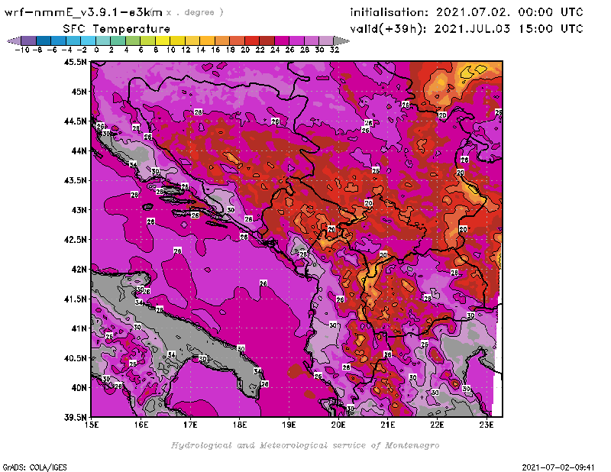Click the '43.5N' latitude label
The width and height of the screenshot is (611, 472).
click(x=75, y=180)
